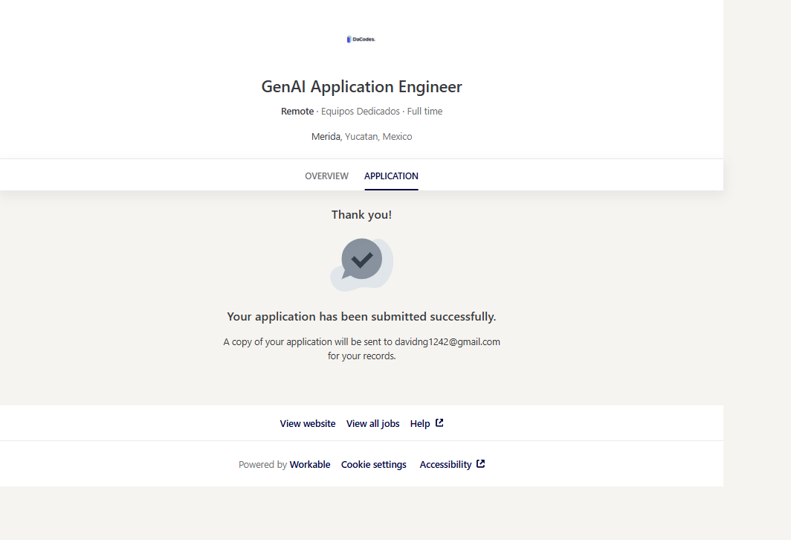Screen dimensions: 791x540
Task: Click the external link icon beside Help
Action: [439, 423]
